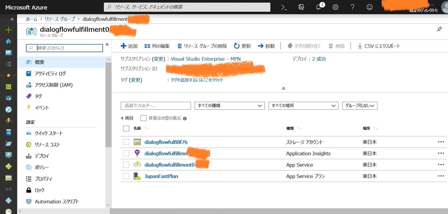The image size is (448, 214).
Task: Collapse essentials with the double up chevron
Action: coord(283,89)
